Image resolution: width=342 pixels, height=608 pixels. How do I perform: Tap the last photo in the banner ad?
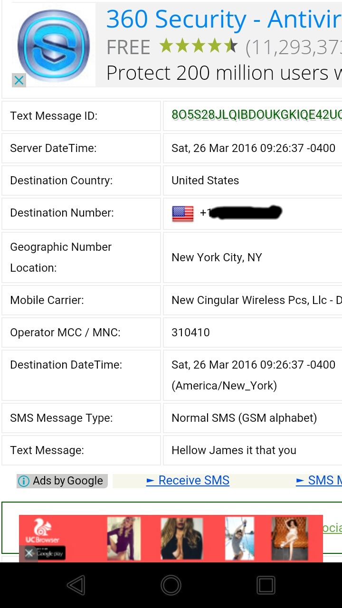coord(289,538)
